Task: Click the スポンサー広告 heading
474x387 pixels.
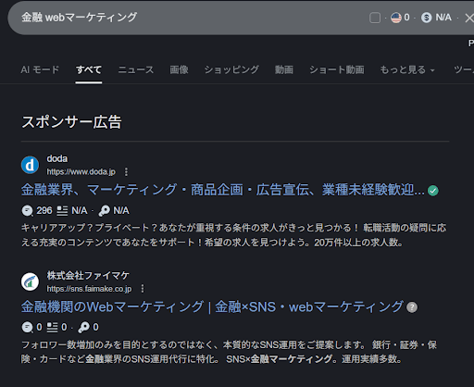Action: tap(71, 122)
